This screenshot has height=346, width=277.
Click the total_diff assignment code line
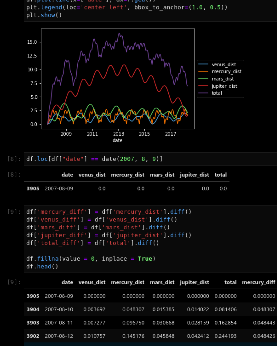pos(92,243)
